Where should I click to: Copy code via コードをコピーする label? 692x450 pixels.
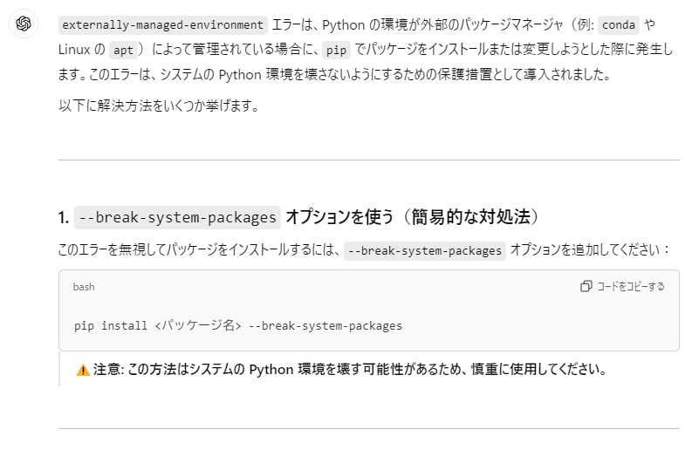[x=631, y=286]
